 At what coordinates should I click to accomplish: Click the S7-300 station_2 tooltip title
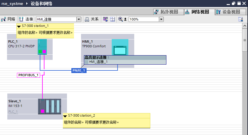[82, 115]
